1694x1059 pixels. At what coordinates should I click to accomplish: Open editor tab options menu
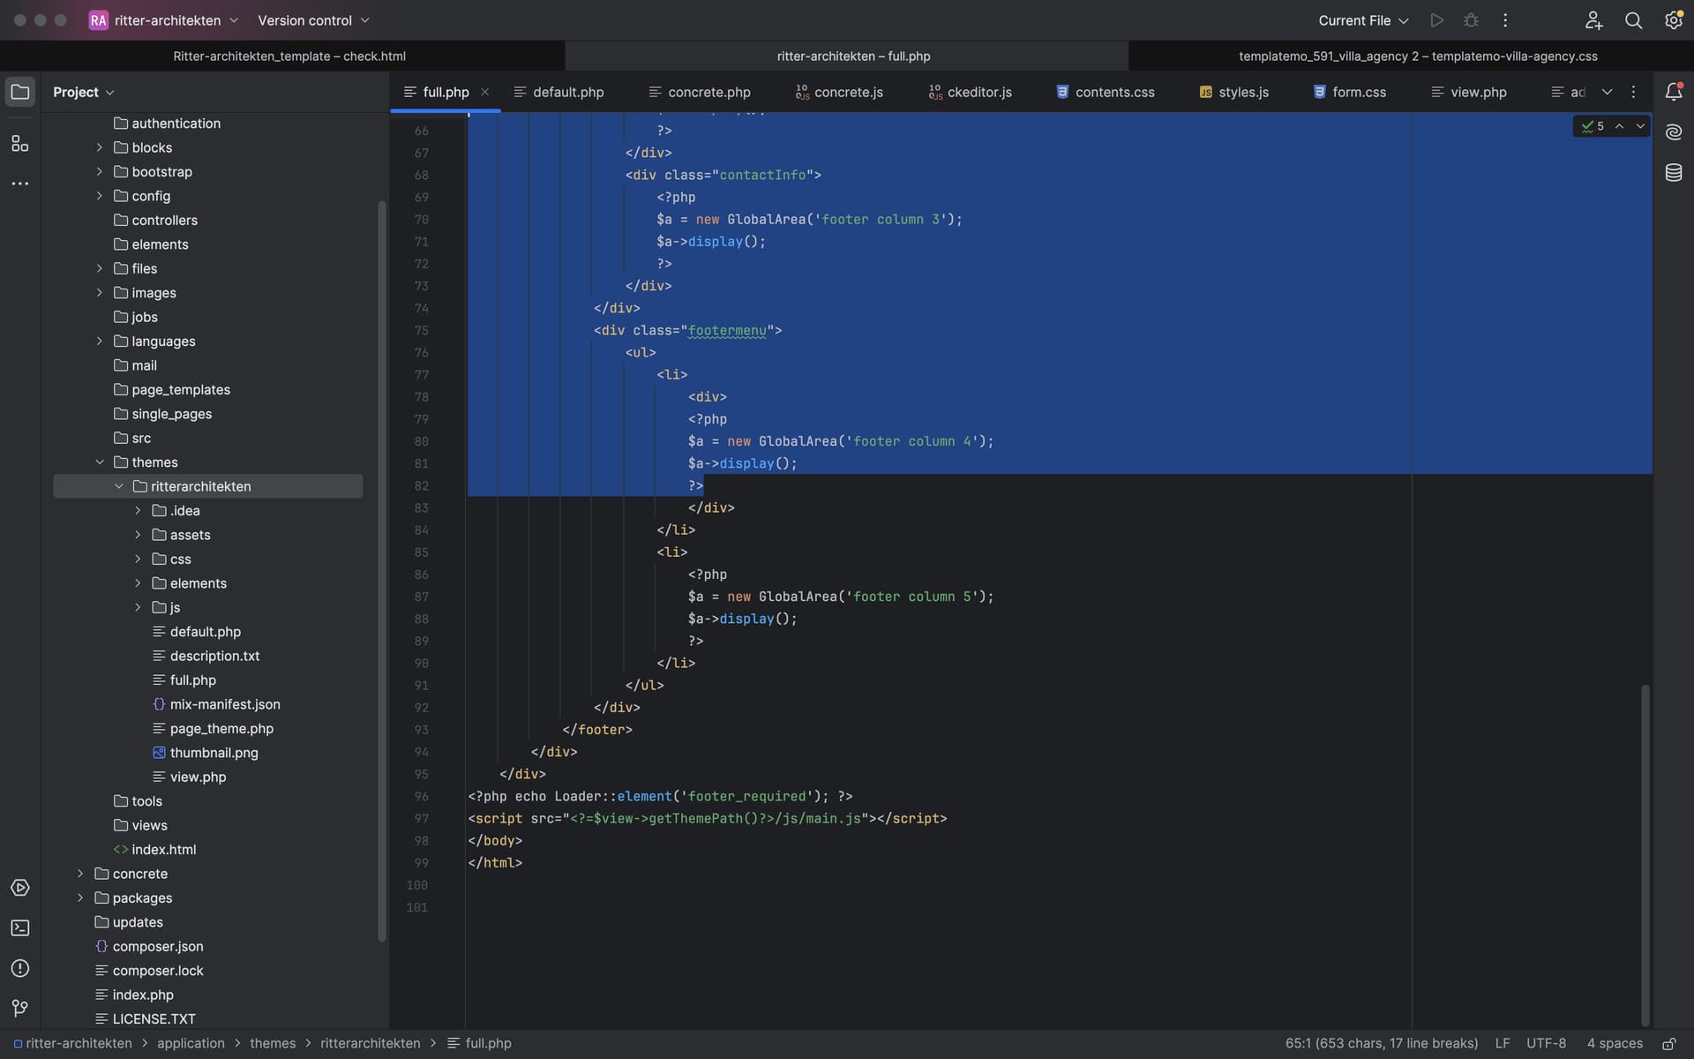(x=1633, y=92)
